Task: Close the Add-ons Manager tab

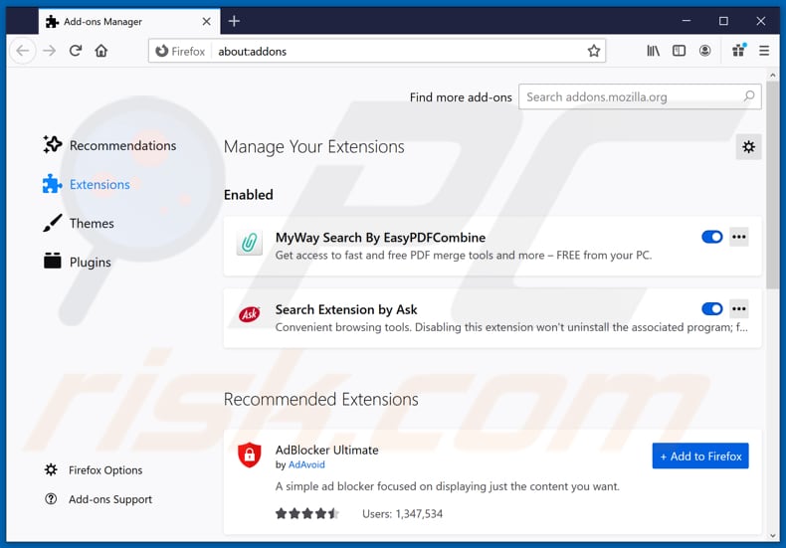Action: pyautogui.click(x=206, y=22)
